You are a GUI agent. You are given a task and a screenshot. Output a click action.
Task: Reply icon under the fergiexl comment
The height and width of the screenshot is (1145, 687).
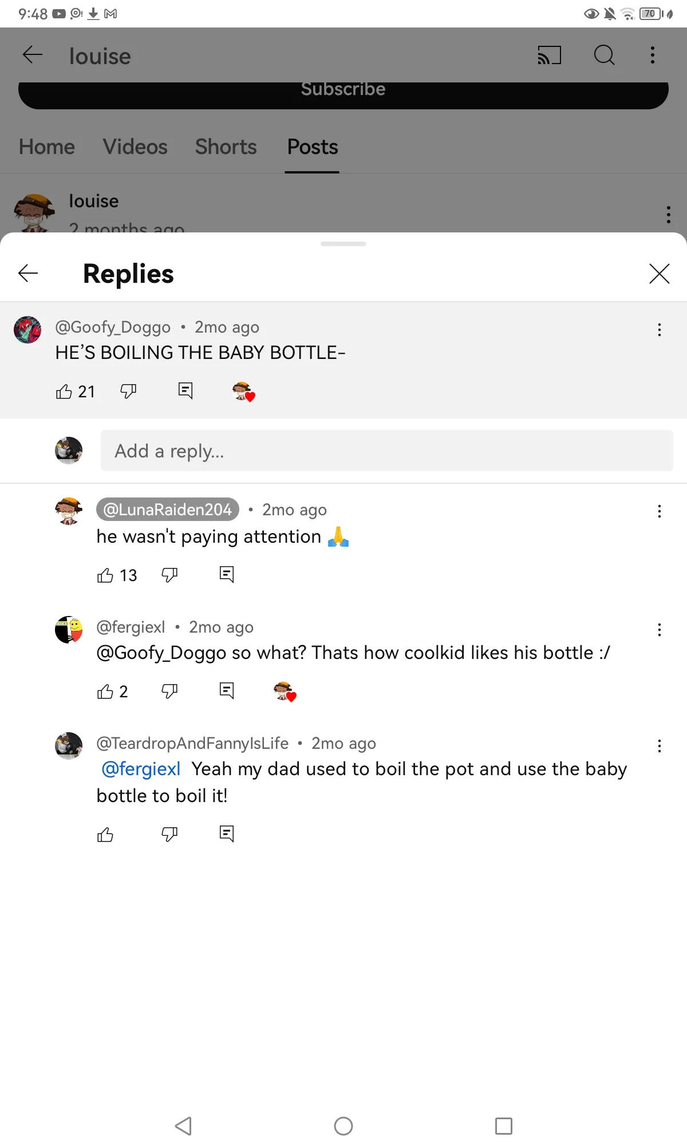(x=227, y=691)
